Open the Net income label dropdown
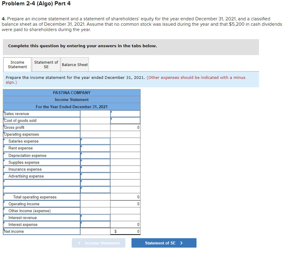This screenshot has height=254, width=289. 41,231
